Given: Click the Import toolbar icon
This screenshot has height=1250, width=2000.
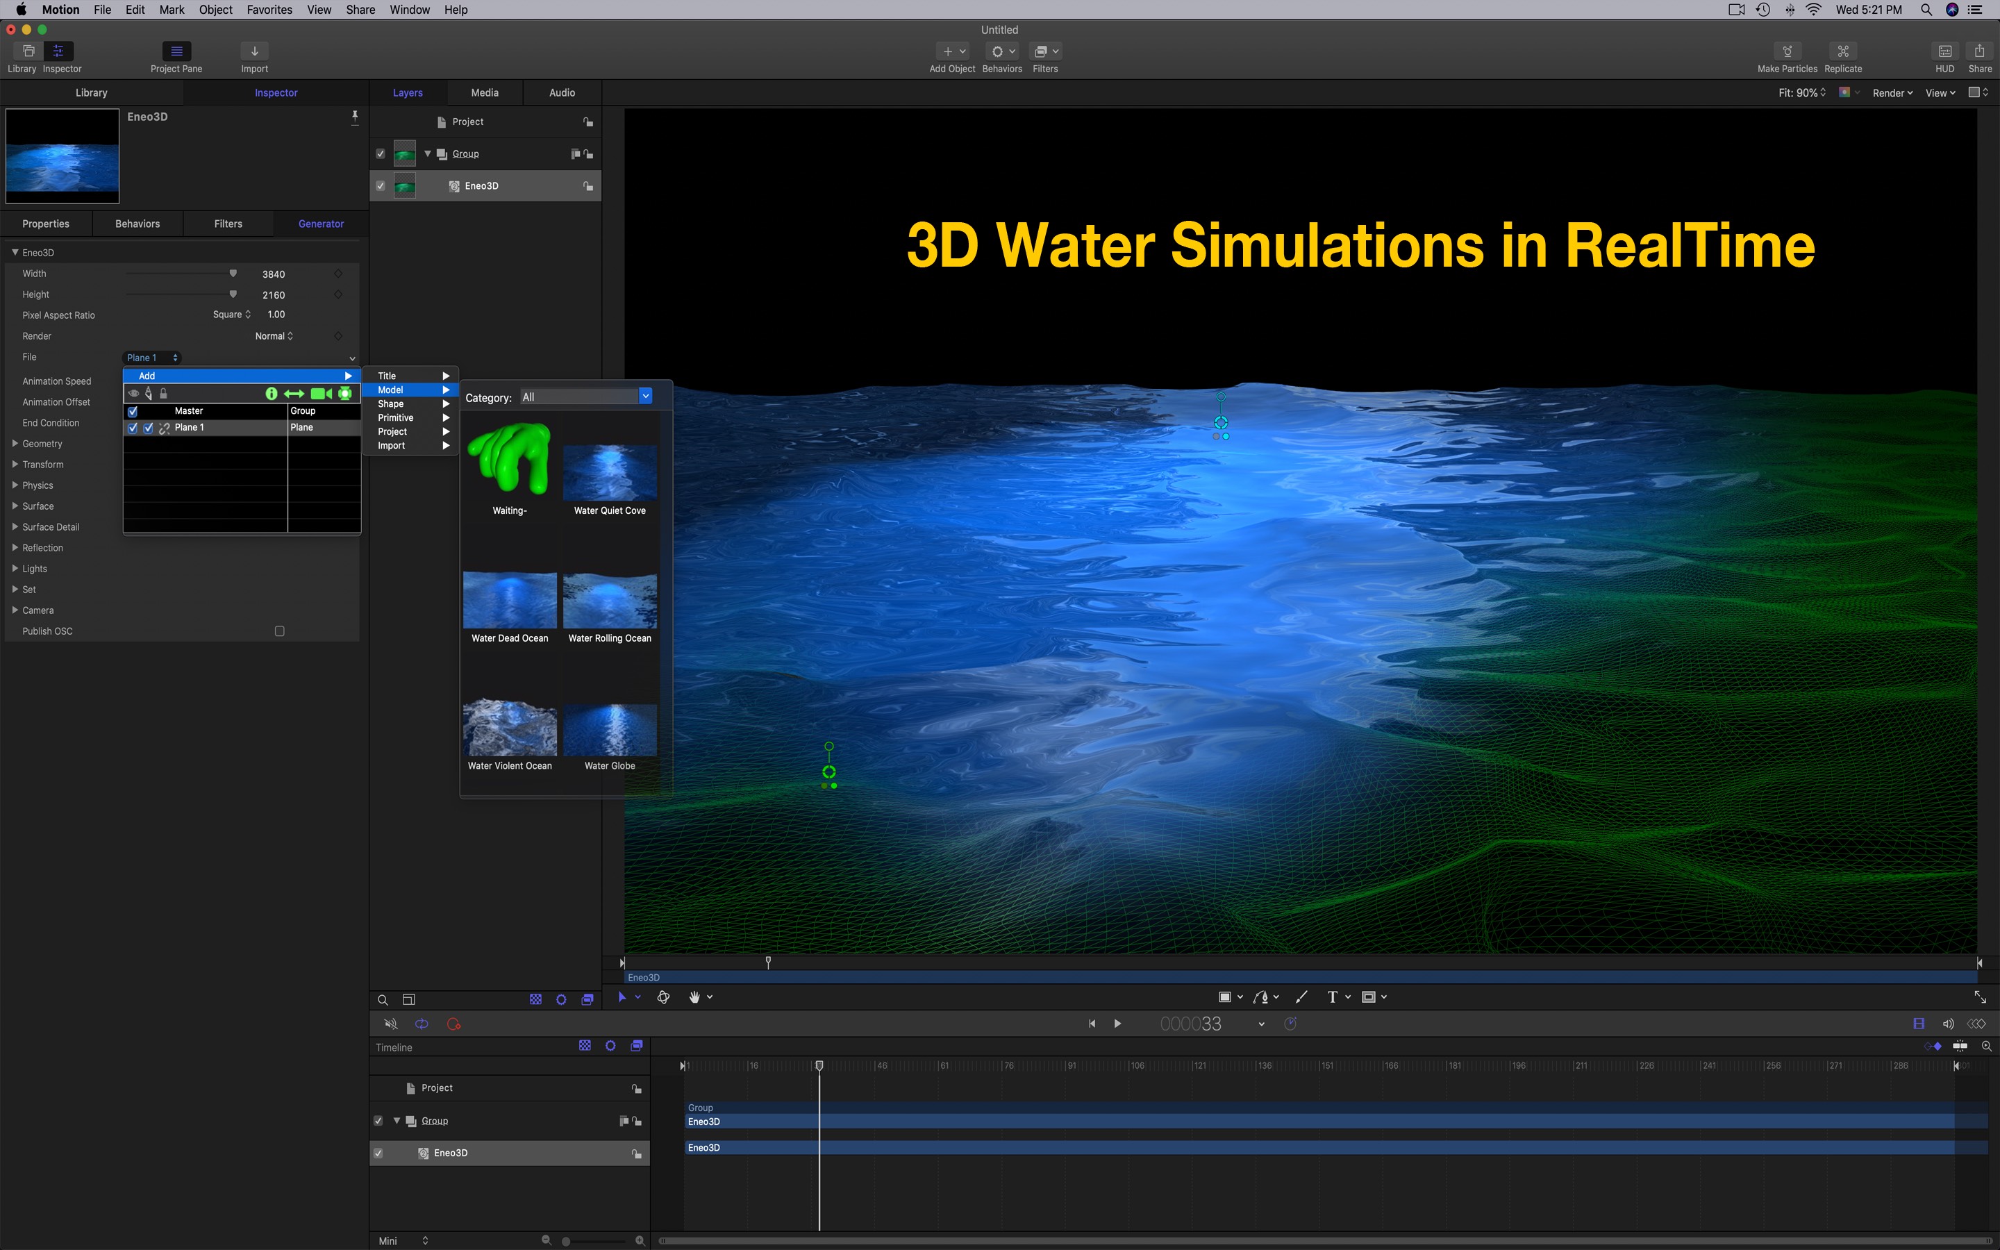Looking at the screenshot, I should point(255,51).
